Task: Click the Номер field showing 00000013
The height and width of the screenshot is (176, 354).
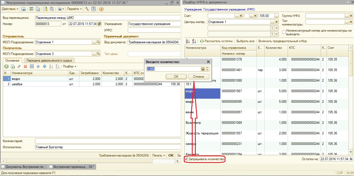Action: point(48,24)
